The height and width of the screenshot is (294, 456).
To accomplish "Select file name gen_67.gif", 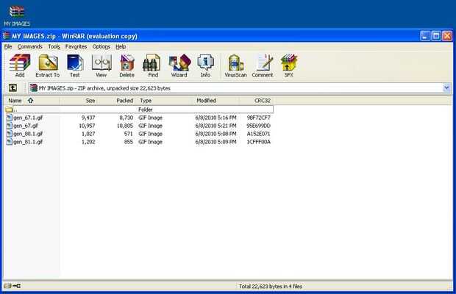I will click(x=26, y=126).
